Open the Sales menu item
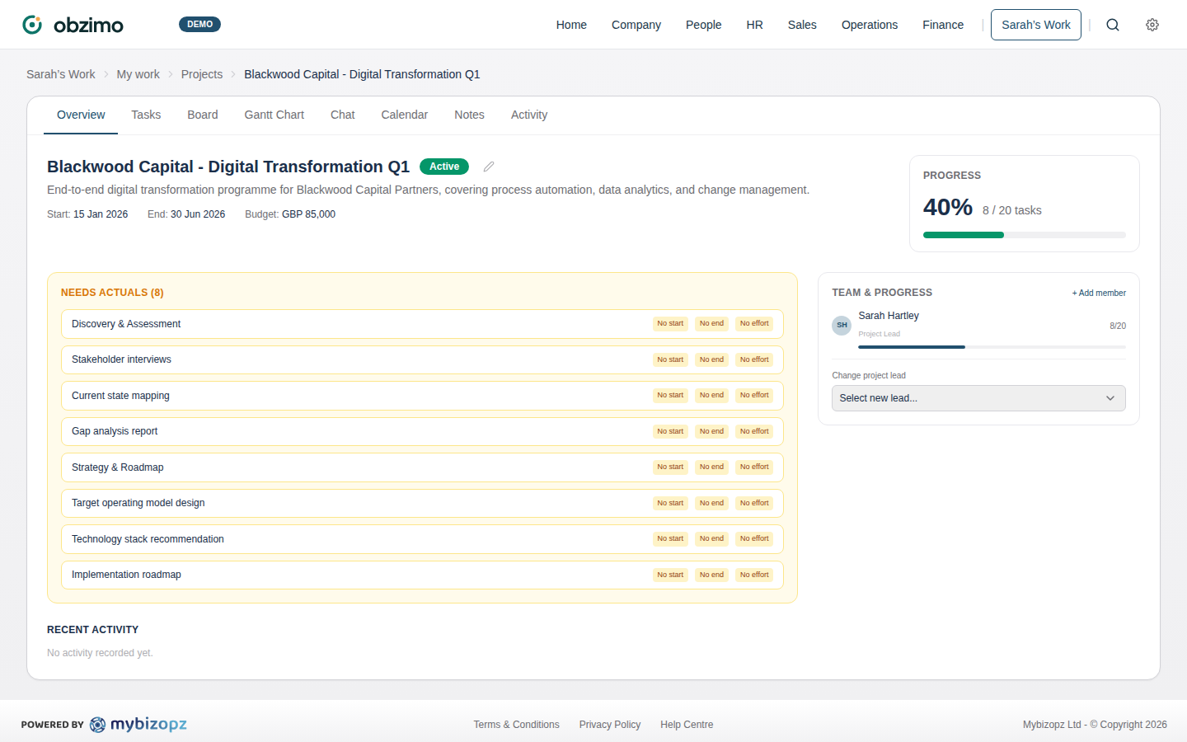The width and height of the screenshot is (1187, 742). point(802,25)
